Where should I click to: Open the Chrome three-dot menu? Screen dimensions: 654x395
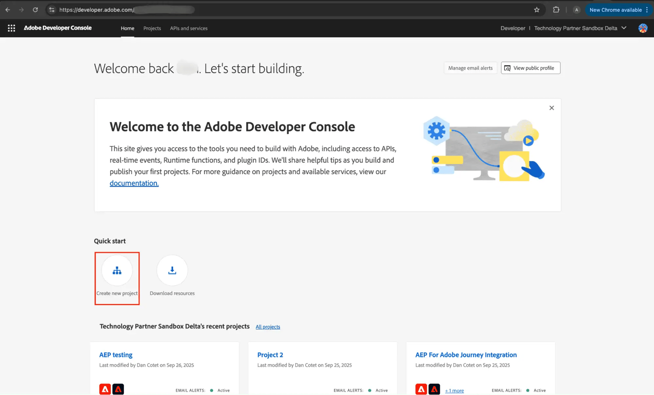pos(649,10)
